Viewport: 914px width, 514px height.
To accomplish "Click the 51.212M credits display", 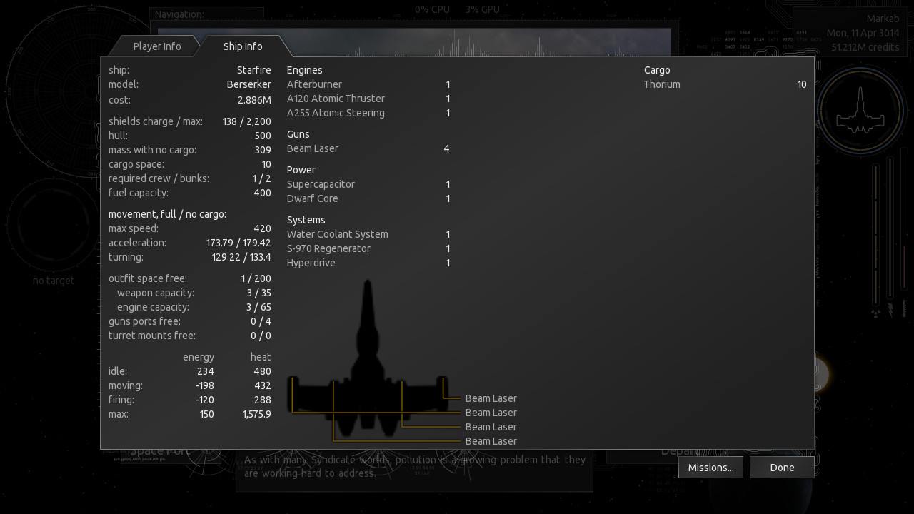I will 865,47.
